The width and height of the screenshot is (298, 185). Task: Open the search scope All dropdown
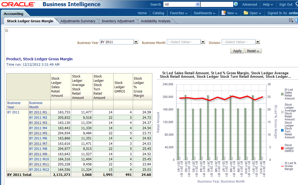click(x=198, y=4)
